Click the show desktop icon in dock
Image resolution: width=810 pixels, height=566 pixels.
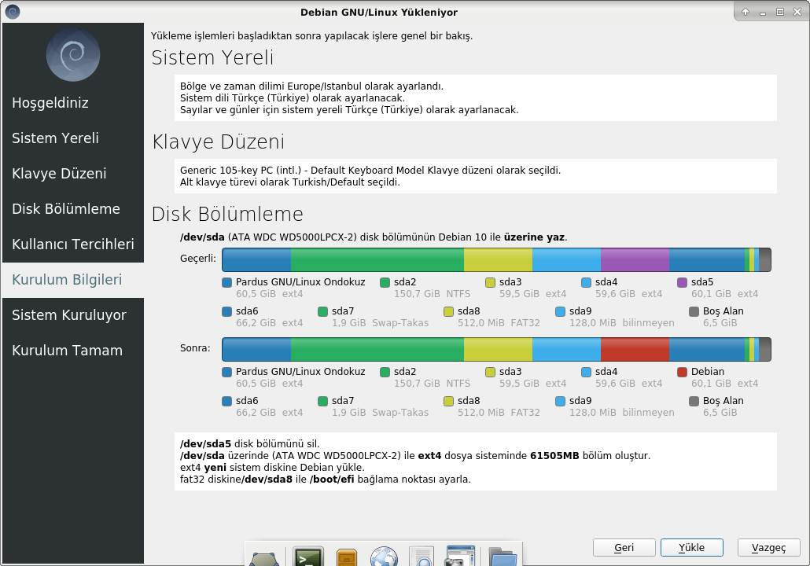click(x=264, y=559)
